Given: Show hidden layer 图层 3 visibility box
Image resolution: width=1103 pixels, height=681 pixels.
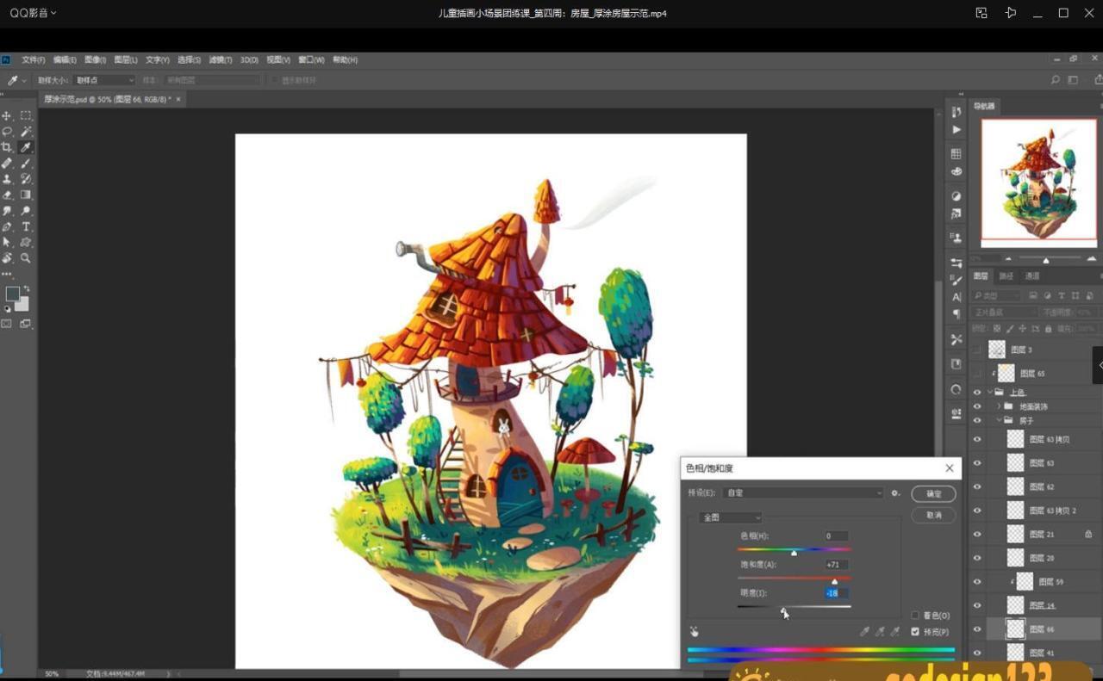Looking at the screenshot, I should [x=977, y=350].
